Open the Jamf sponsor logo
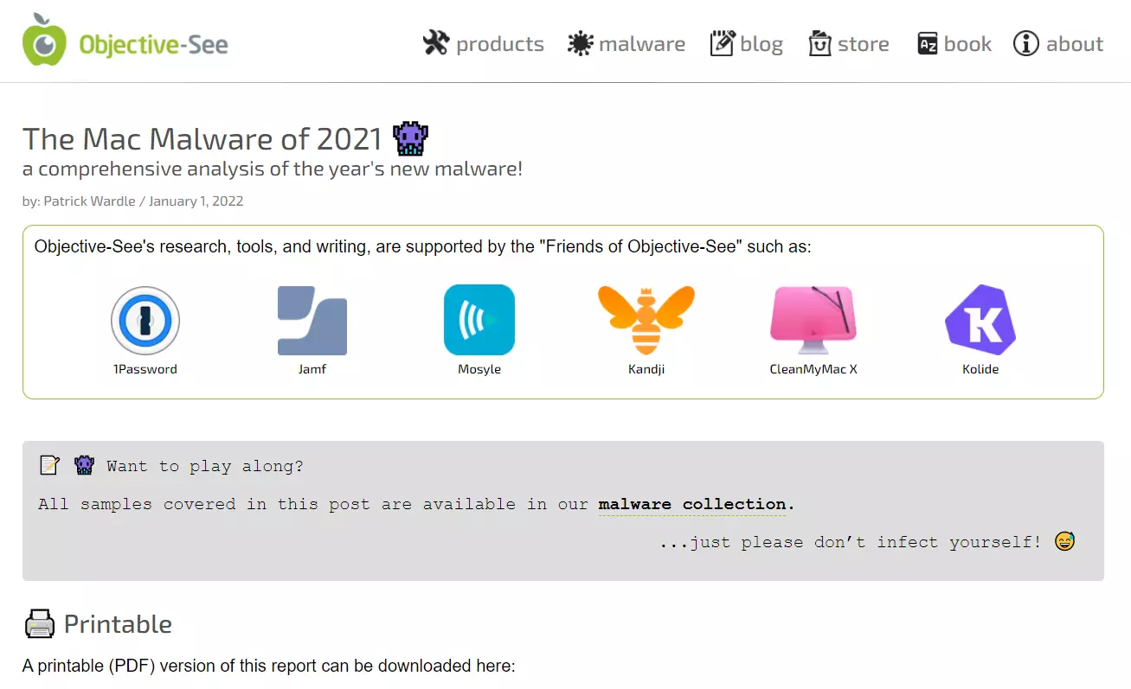1131x689 pixels. pyautogui.click(x=312, y=321)
